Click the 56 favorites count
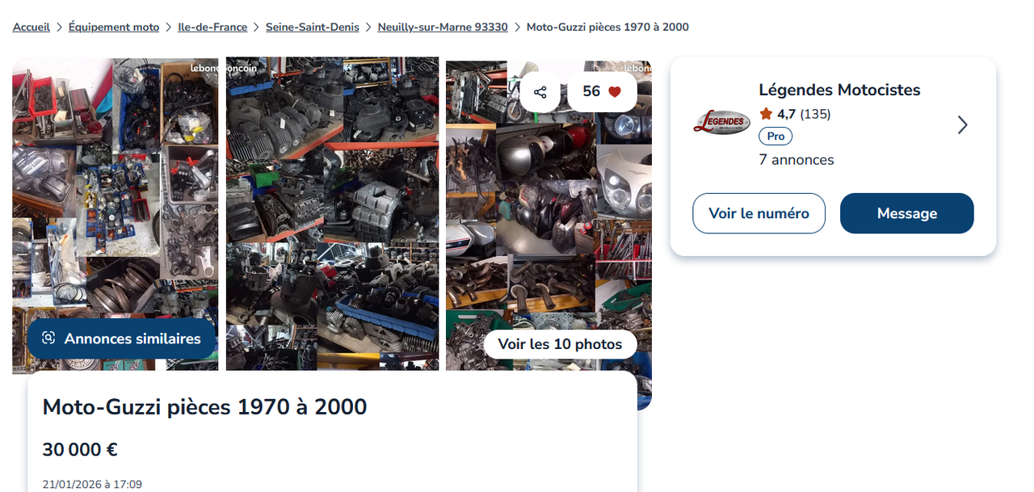The image size is (1034, 492). tap(591, 92)
